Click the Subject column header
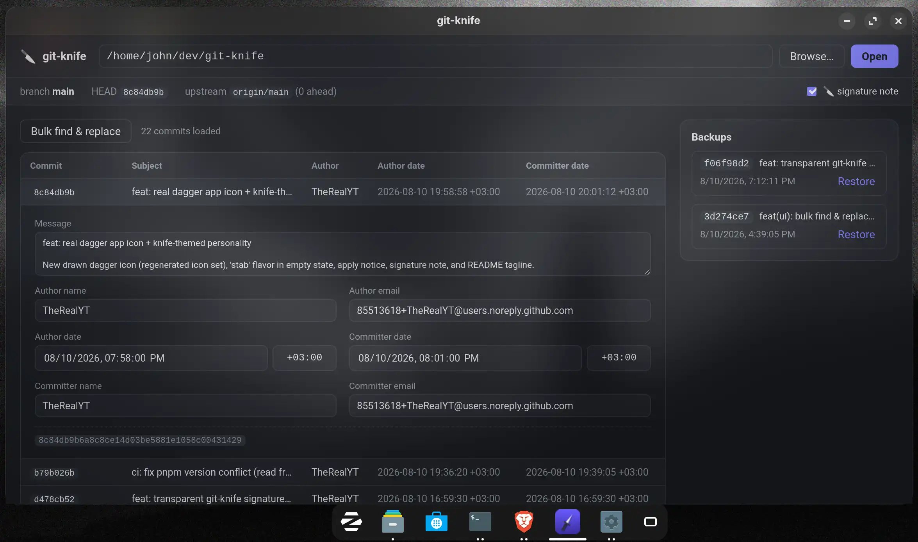The height and width of the screenshot is (542, 918). (x=147, y=166)
